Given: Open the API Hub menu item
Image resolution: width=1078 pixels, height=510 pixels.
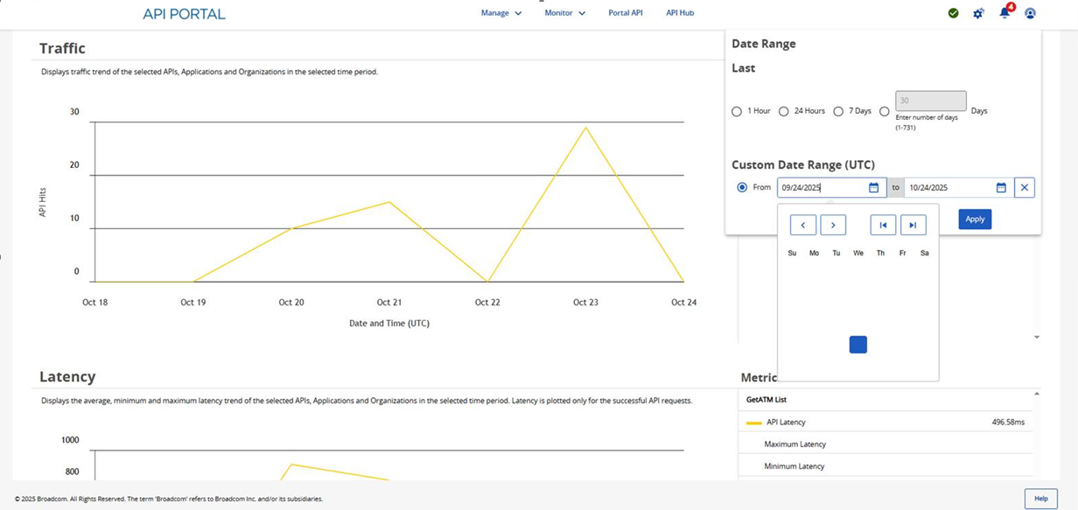Looking at the screenshot, I should (680, 13).
